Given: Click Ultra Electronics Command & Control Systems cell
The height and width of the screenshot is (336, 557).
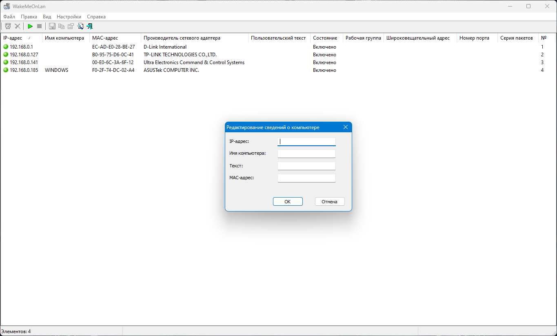Looking at the screenshot, I should coord(194,62).
